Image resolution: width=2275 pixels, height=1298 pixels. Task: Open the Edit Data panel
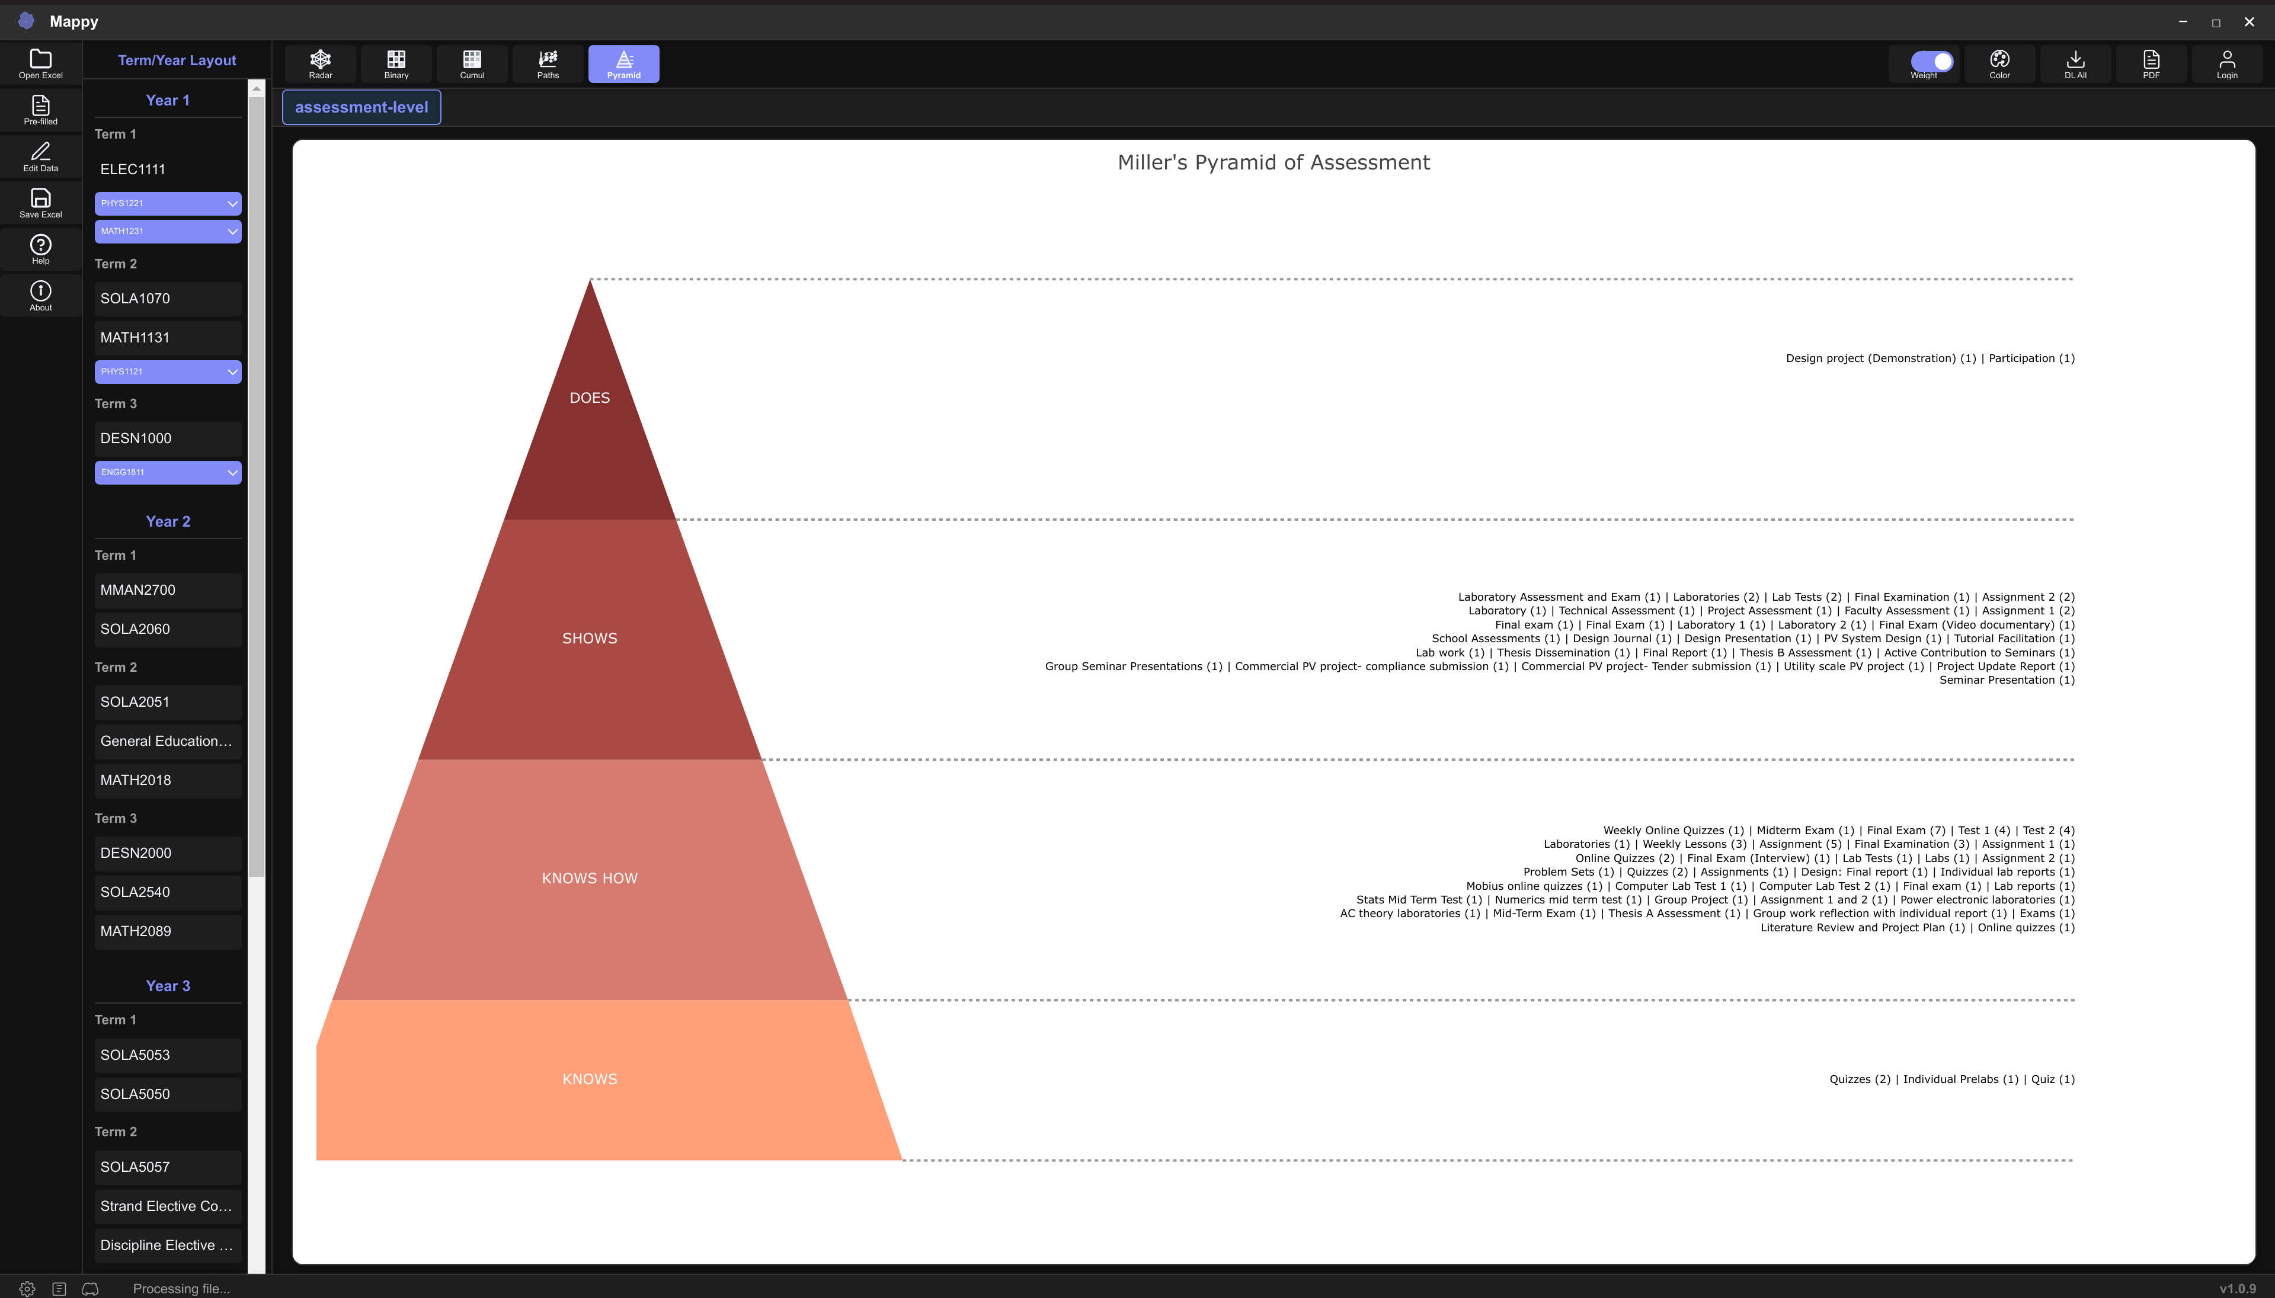coord(40,156)
